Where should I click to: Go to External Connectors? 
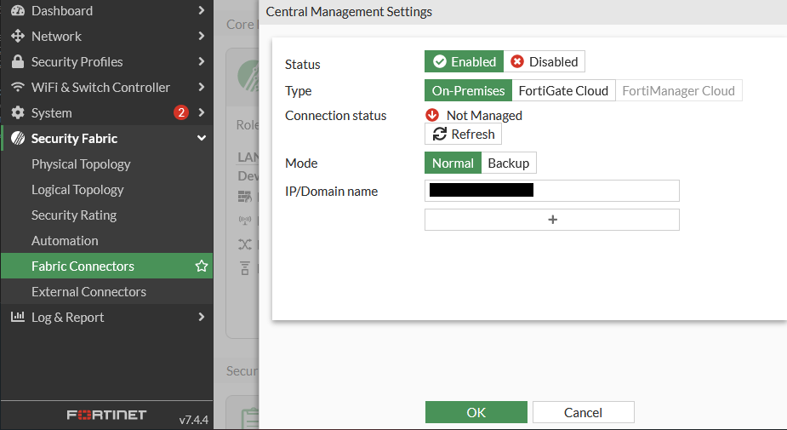tap(88, 292)
